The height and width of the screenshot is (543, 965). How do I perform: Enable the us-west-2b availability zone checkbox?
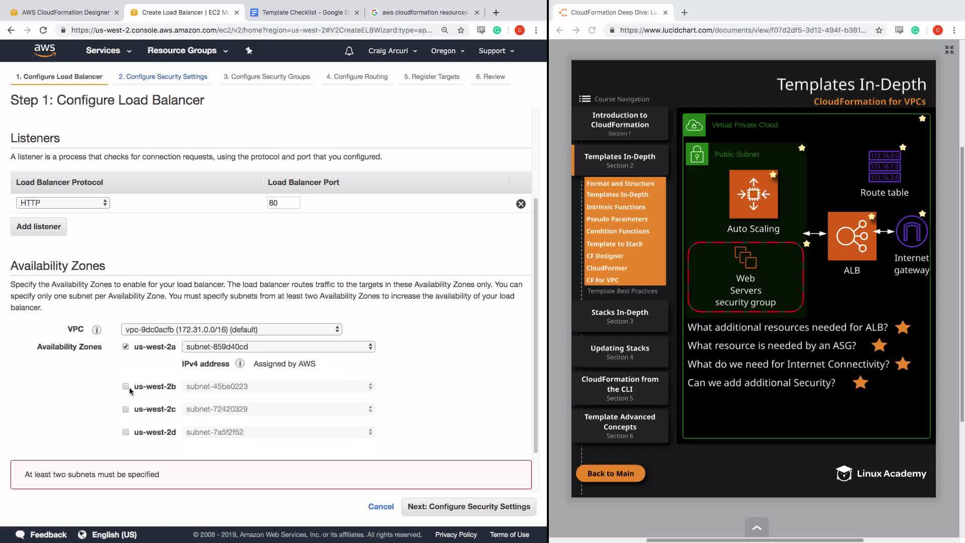coord(126,386)
